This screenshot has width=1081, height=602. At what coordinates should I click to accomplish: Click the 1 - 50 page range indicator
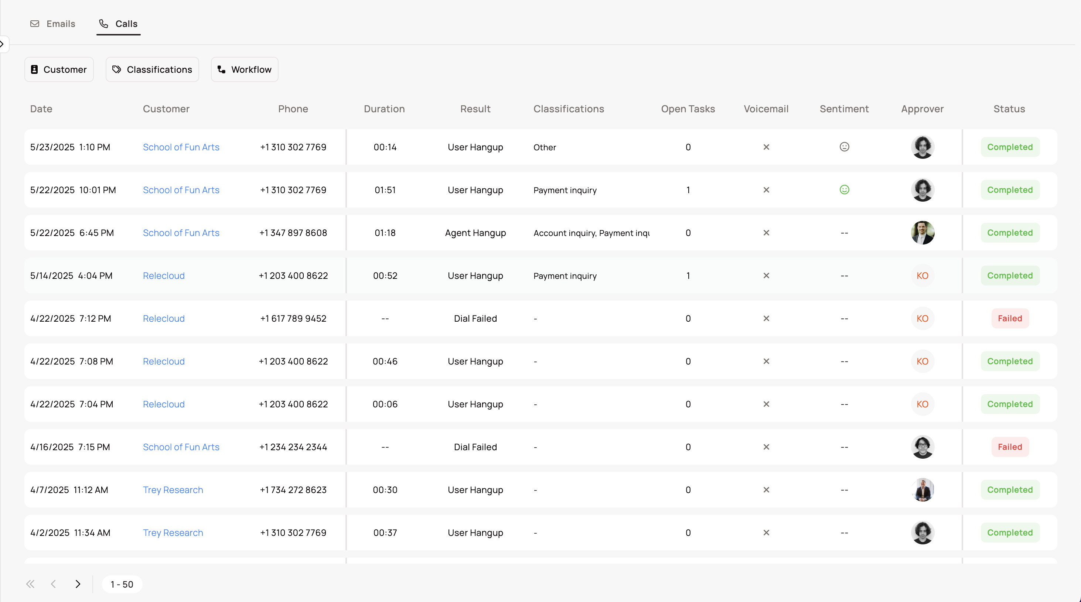point(122,584)
